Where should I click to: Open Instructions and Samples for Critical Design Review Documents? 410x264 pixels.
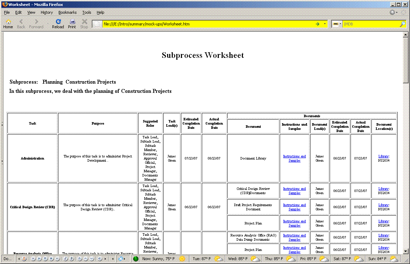295,191
